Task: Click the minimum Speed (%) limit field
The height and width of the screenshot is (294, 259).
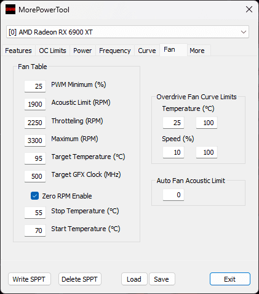Action: 173,152
